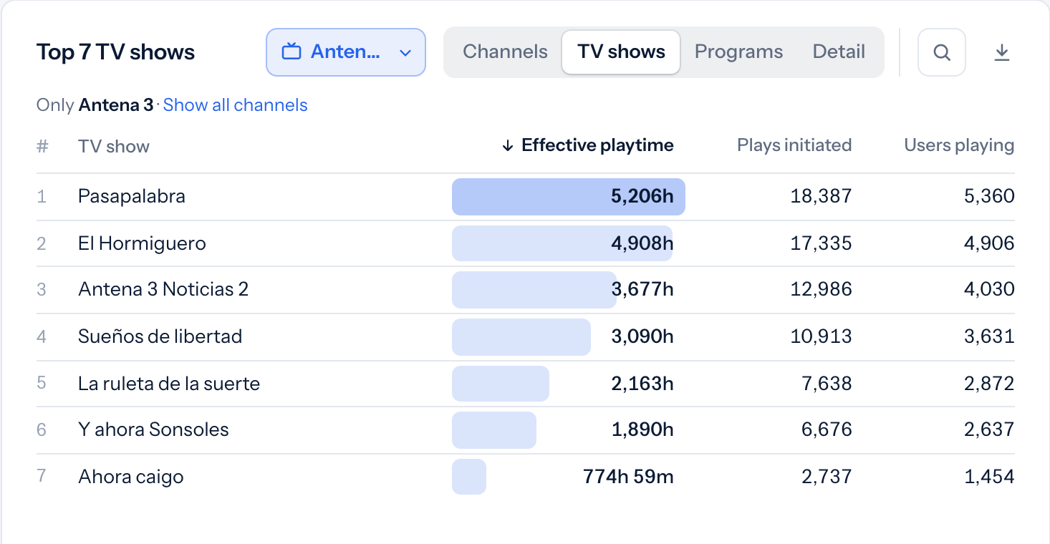Select the 2,872 users playing value

[989, 384]
